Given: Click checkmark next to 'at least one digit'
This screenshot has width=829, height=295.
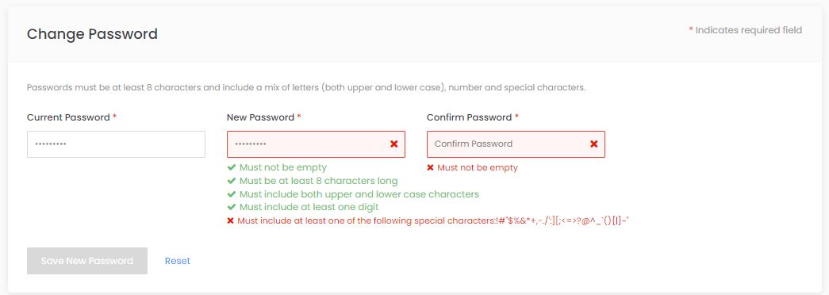Looking at the screenshot, I should pyautogui.click(x=231, y=207).
